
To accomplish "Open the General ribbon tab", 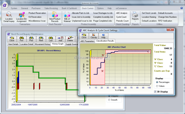I will [25, 8].
